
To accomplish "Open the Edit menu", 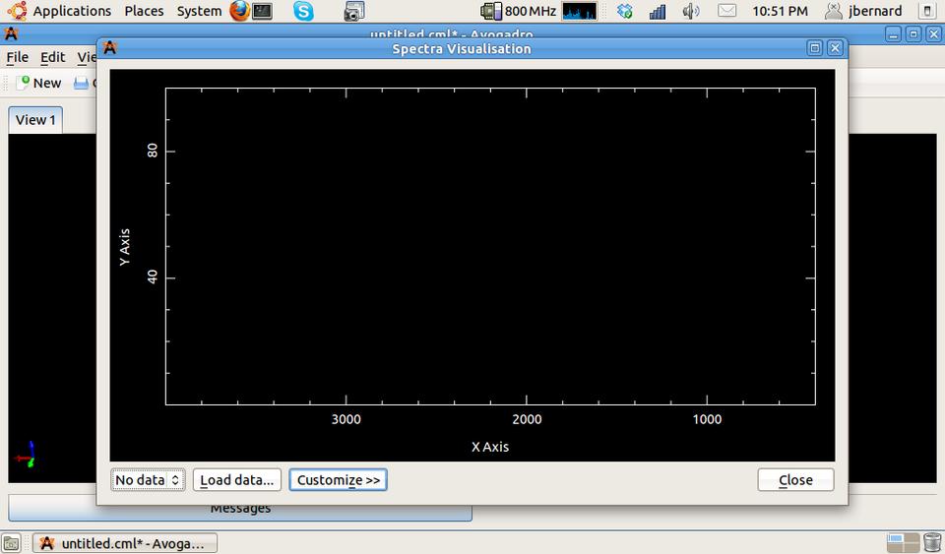I will coord(52,57).
